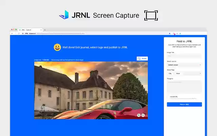Click the browser address bar URL

pos(60,33)
